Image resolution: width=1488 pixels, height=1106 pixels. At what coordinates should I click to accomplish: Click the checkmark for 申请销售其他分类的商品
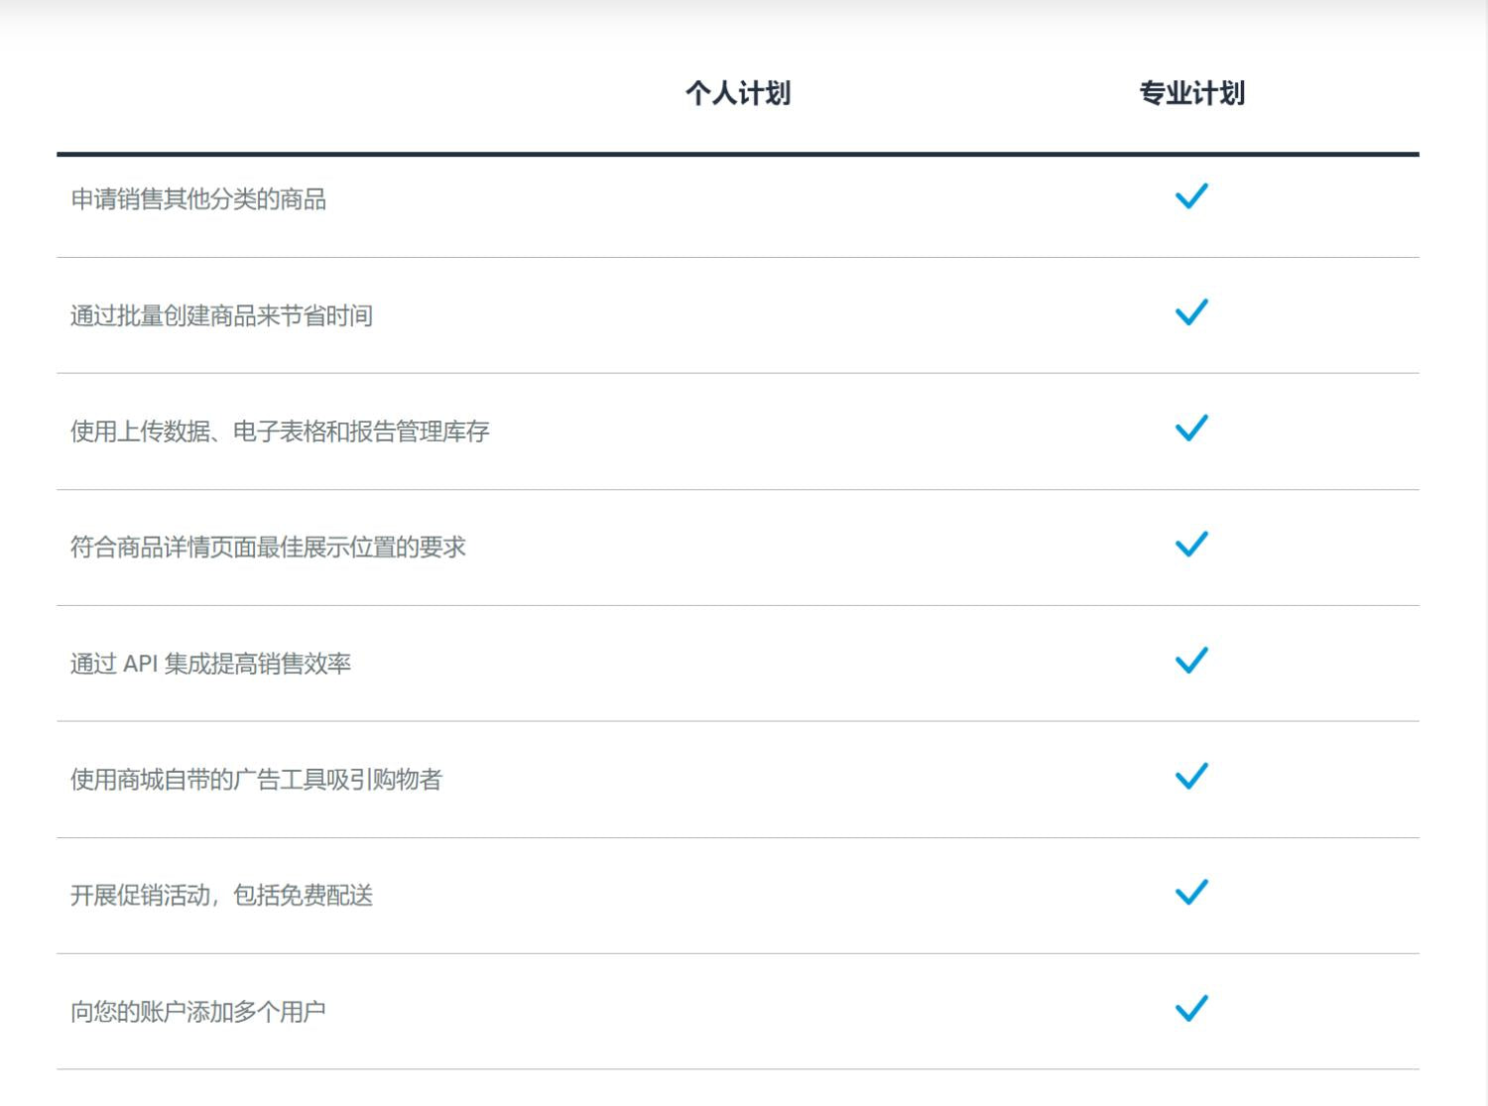click(1192, 195)
